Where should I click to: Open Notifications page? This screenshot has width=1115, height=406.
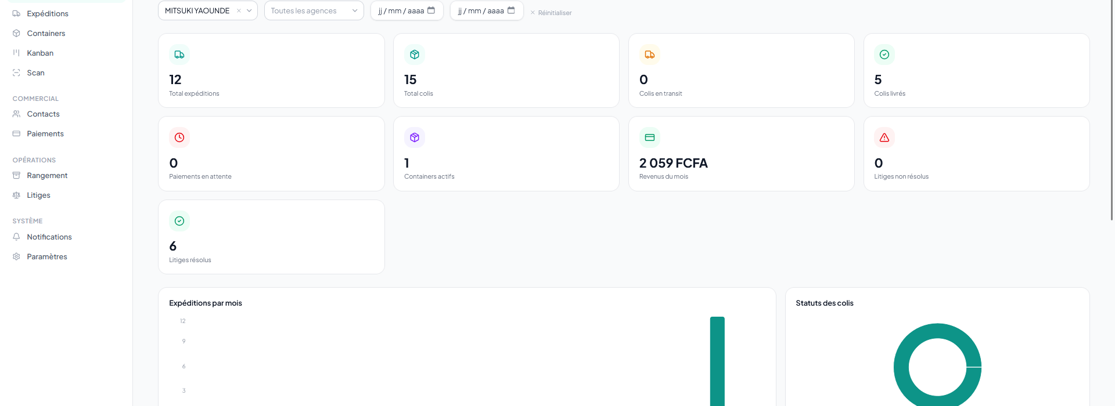[x=49, y=237]
